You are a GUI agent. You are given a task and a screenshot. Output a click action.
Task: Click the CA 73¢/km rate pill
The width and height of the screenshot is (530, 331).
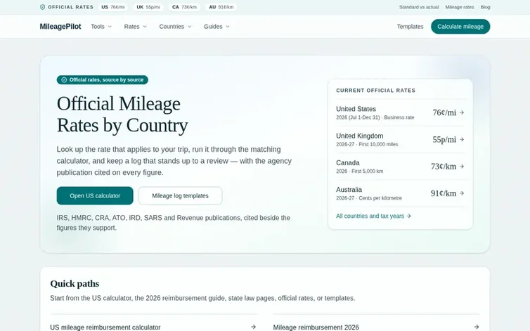(184, 7)
